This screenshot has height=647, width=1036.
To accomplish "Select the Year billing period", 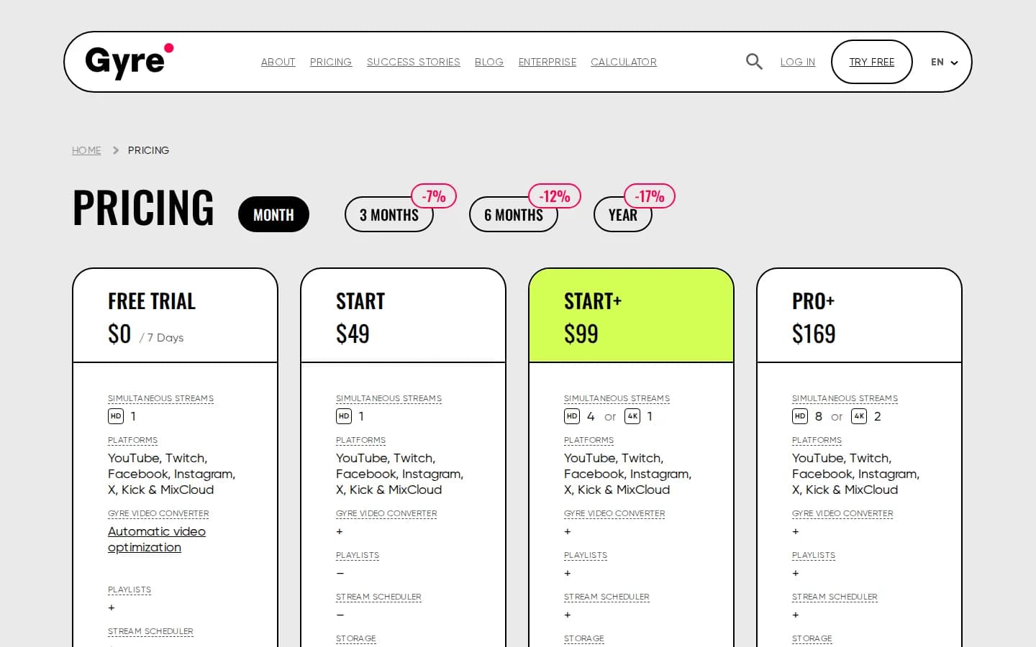I will pos(623,214).
